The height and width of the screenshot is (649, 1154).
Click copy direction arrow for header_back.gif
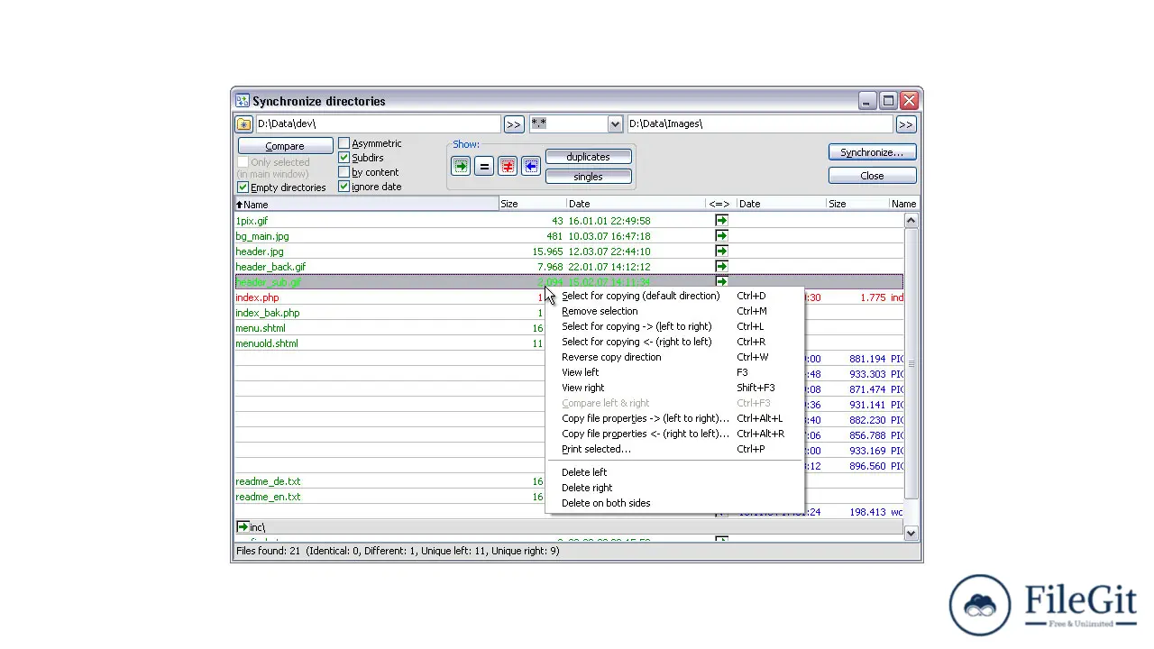[x=721, y=267]
